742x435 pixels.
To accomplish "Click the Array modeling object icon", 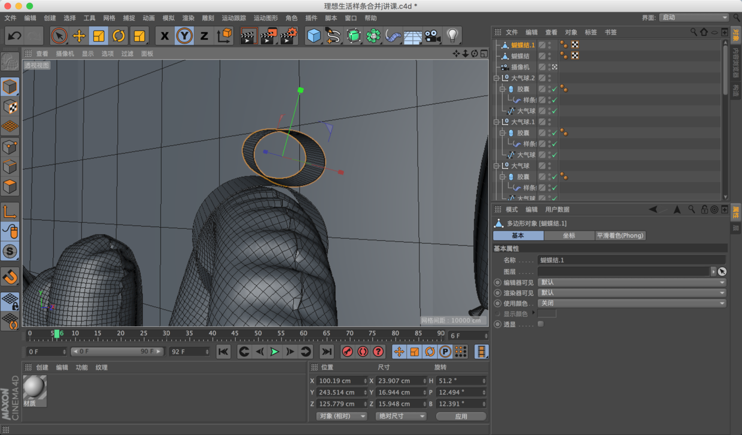I will pyautogui.click(x=373, y=36).
